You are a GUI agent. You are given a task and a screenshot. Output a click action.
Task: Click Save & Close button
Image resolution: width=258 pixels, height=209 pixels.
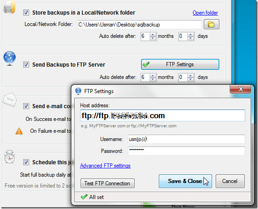click(185, 181)
